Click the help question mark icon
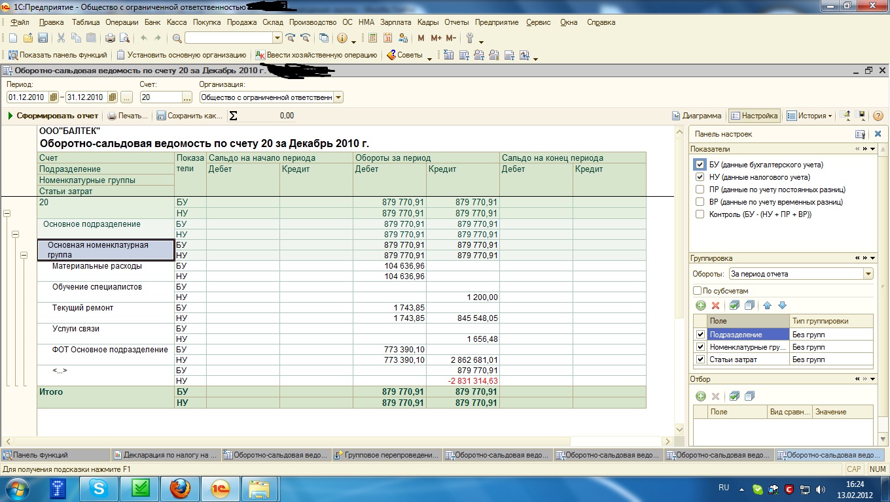Image resolution: width=890 pixels, height=502 pixels. pyautogui.click(x=878, y=116)
